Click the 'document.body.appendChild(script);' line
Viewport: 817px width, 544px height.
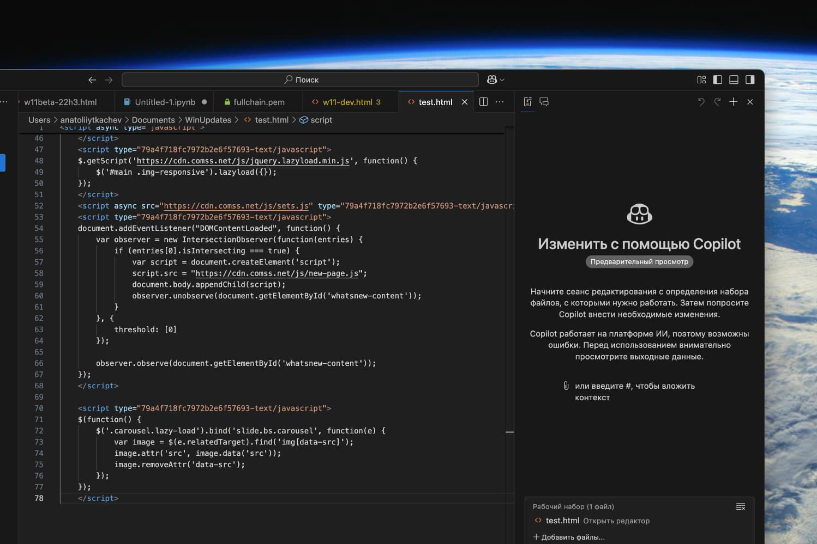tap(208, 284)
